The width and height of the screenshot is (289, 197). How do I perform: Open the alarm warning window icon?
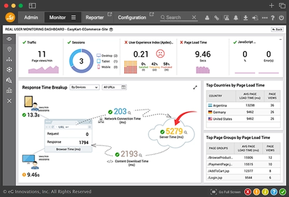coord(226,18)
